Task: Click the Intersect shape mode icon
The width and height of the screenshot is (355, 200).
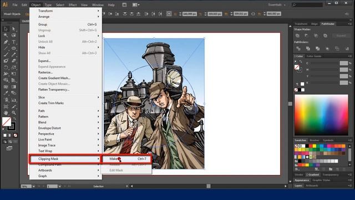Action: click(316, 36)
